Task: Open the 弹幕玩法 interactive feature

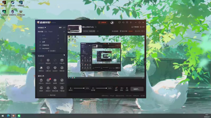Action: pyautogui.click(x=41, y=69)
